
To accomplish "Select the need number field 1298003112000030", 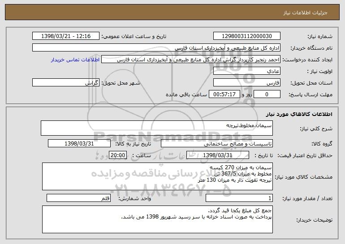I will [246, 36].
